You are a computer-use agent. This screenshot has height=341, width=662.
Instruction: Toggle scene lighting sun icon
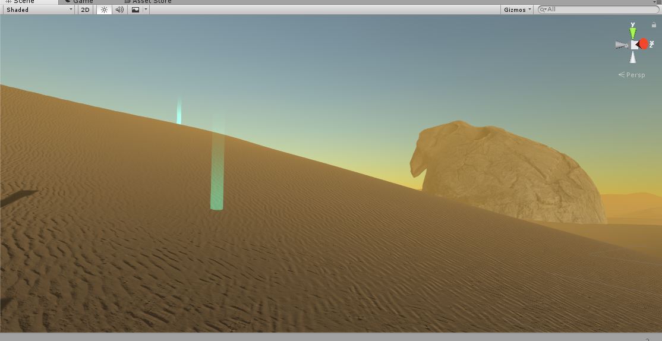(x=104, y=10)
